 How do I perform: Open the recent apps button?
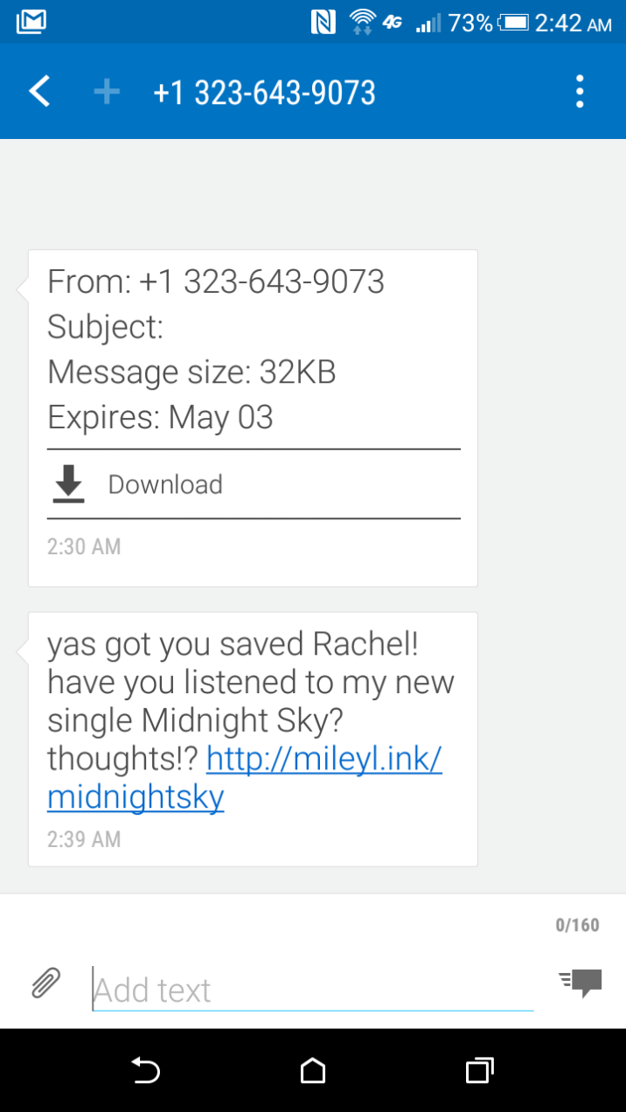point(478,1071)
